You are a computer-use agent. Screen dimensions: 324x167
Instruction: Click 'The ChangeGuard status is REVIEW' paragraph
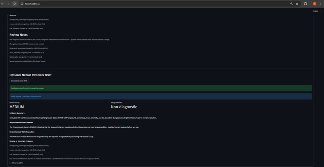coord(74,127)
